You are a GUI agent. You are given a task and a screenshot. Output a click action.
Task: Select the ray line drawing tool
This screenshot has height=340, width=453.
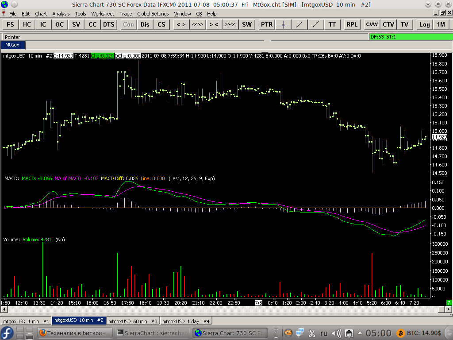(x=316, y=25)
